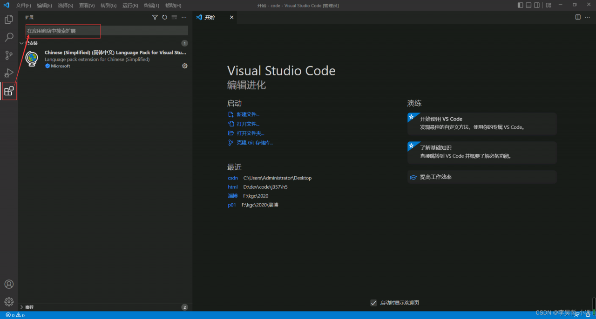
Task: Open the 帮助(H) menu
Action: 173,5
